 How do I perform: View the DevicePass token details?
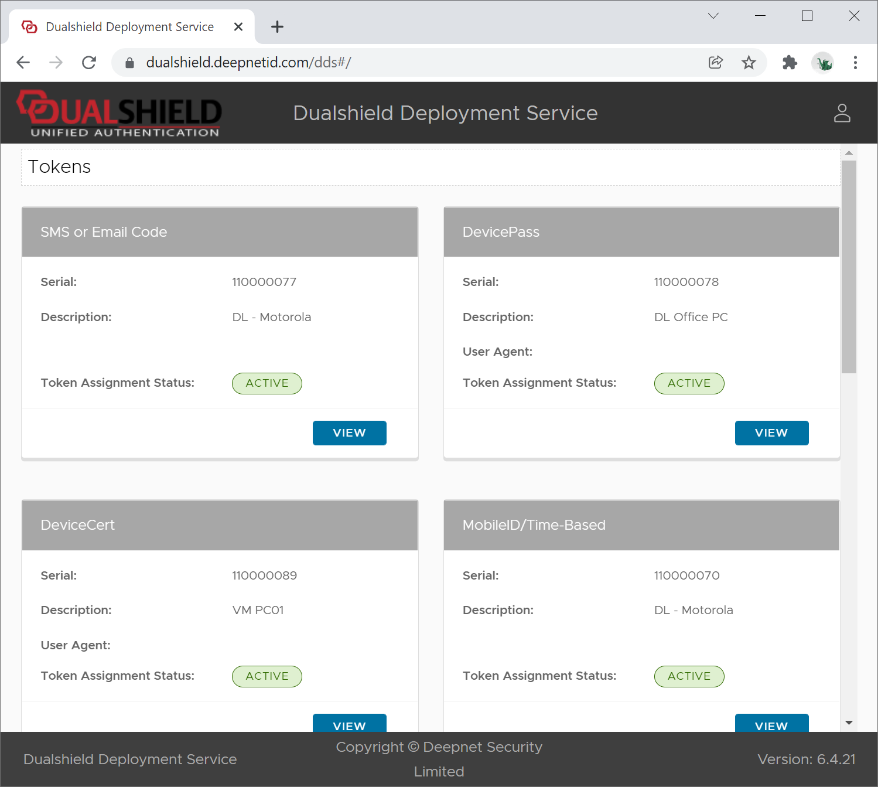click(771, 433)
